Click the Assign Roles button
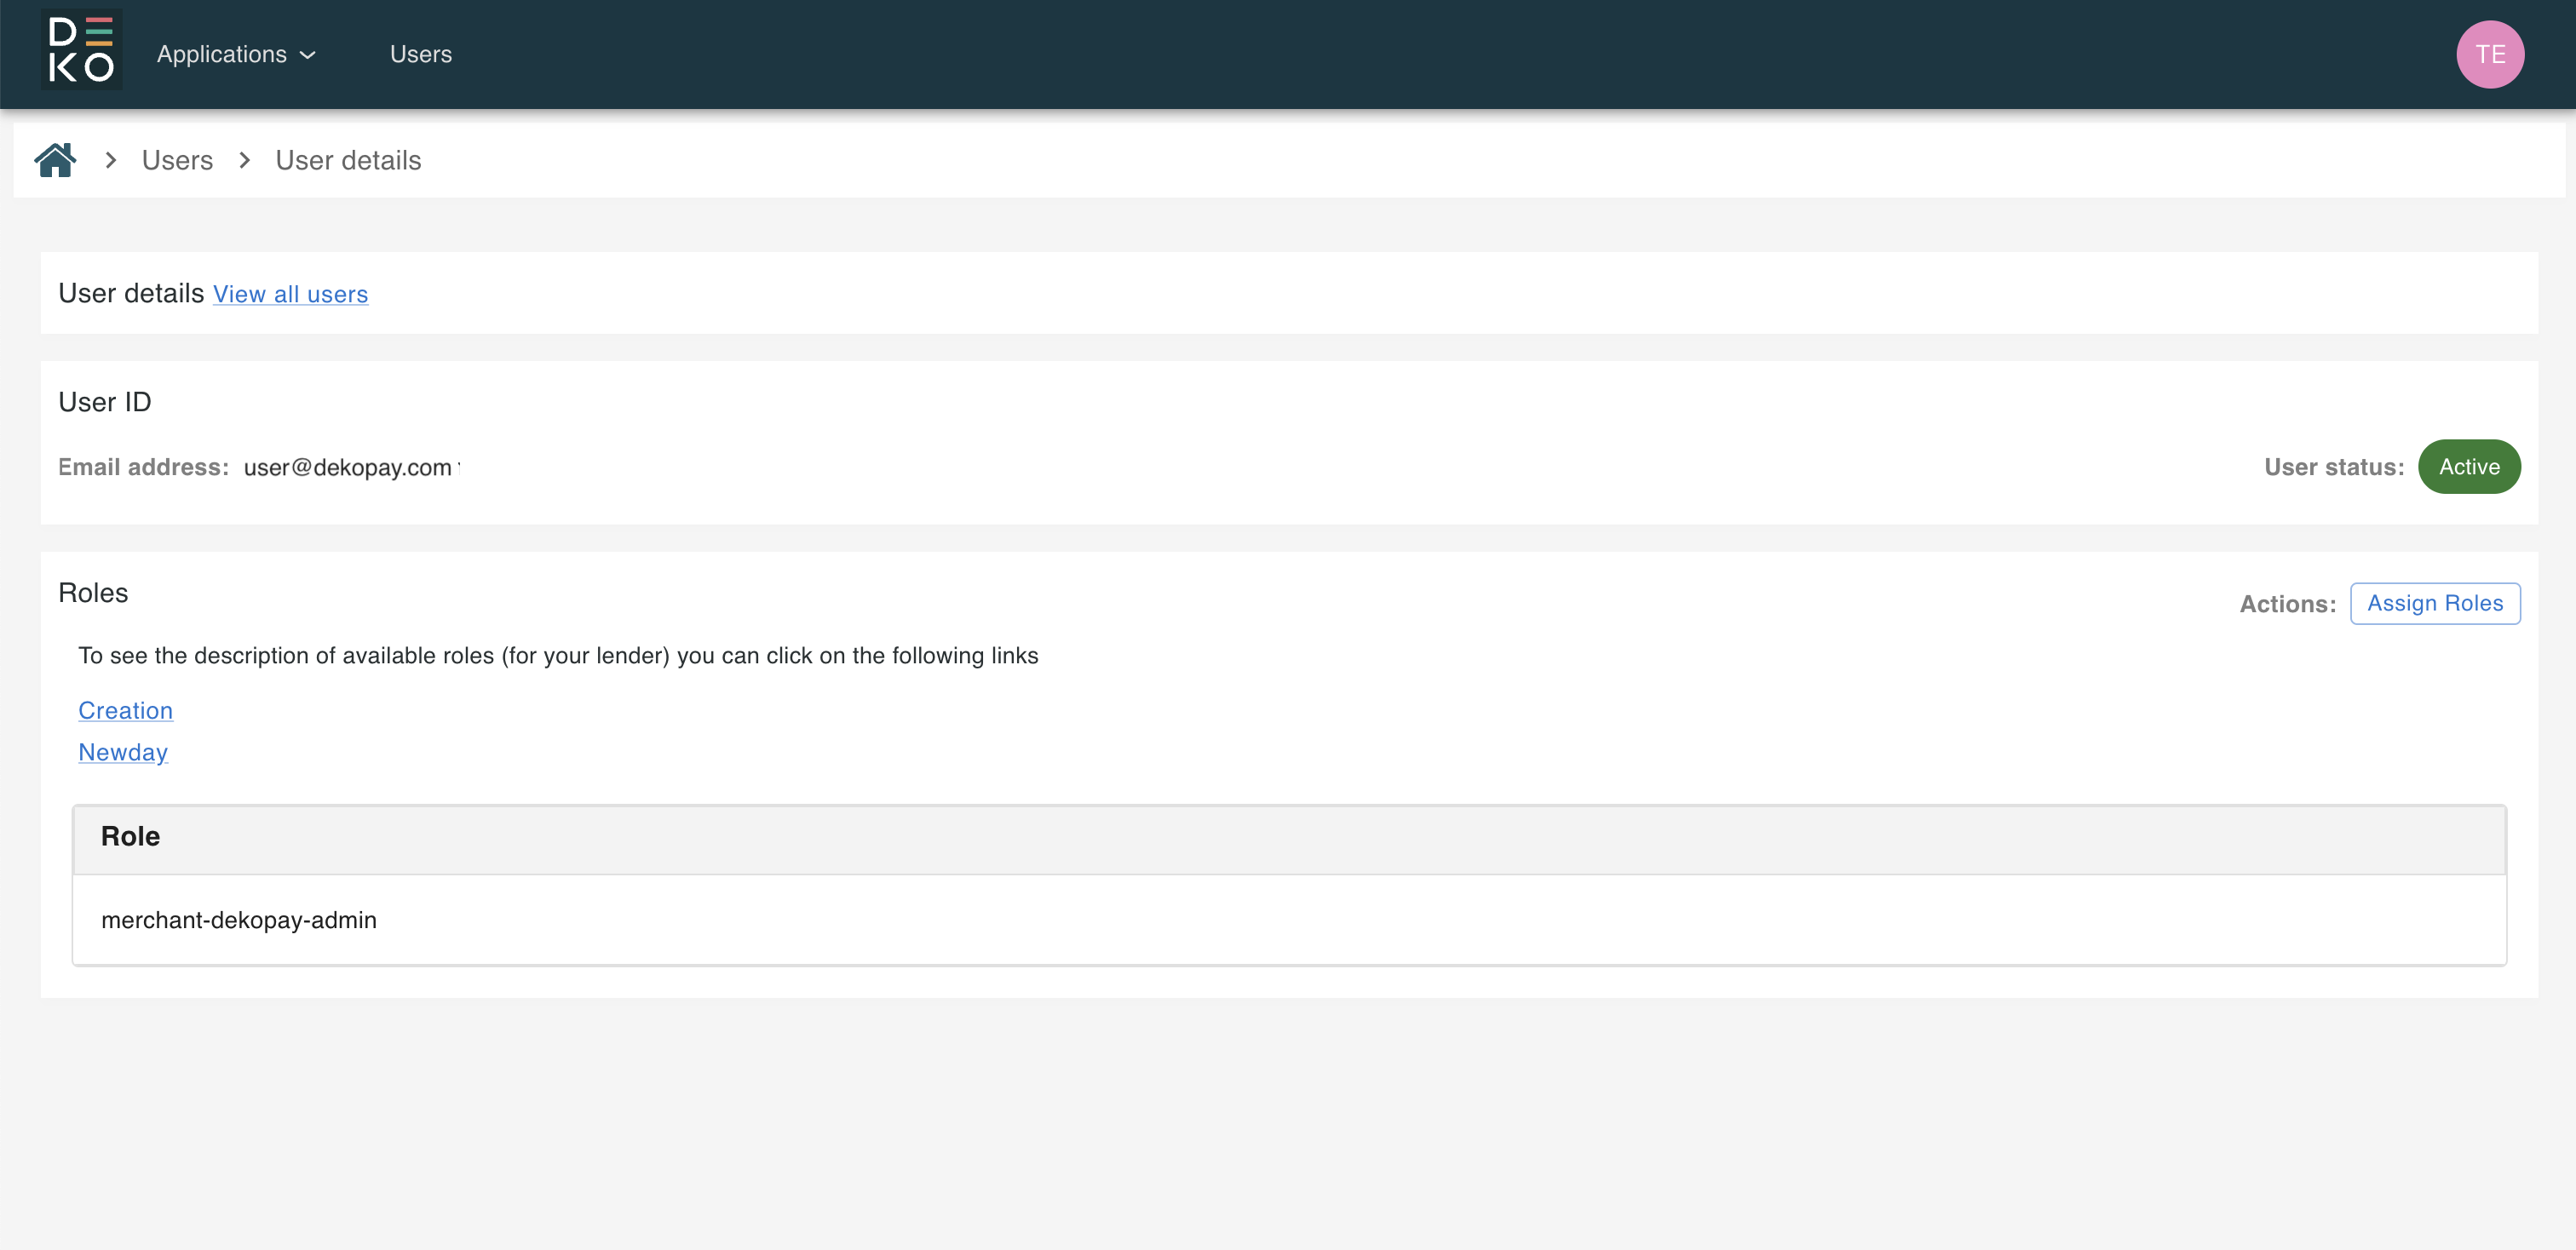Viewport: 2576px width, 1250px height. 2434,603
